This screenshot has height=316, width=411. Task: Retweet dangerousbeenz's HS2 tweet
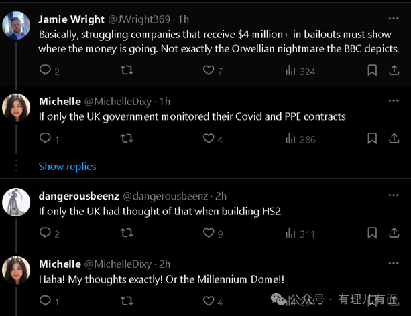point(126,233)
